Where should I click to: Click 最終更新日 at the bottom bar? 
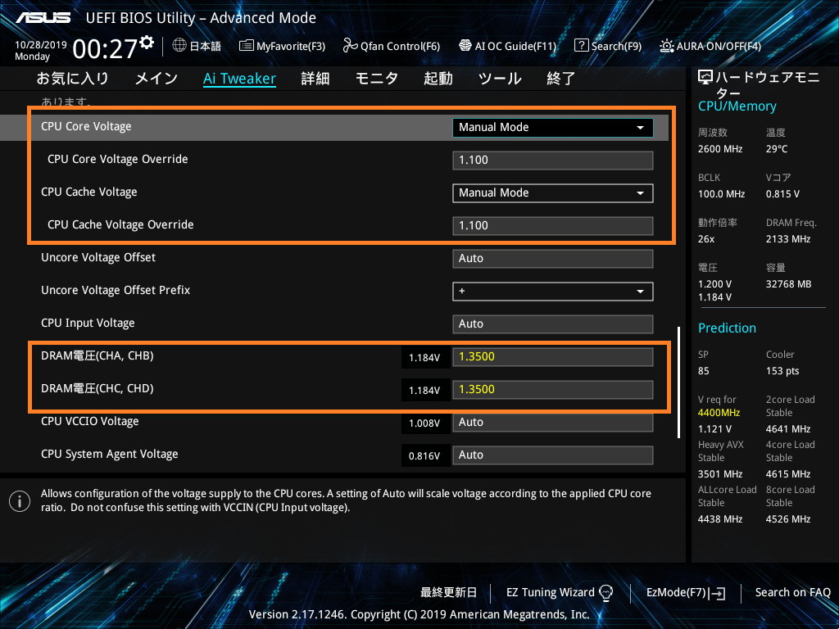tap(448, 592)
